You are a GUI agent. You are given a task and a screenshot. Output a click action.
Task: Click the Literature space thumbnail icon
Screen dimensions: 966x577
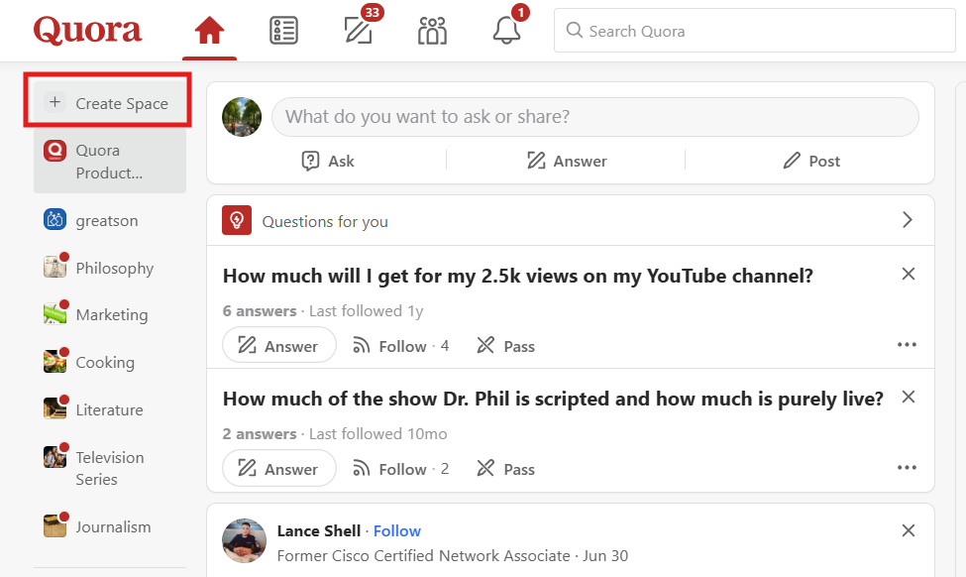pos(54,408)
